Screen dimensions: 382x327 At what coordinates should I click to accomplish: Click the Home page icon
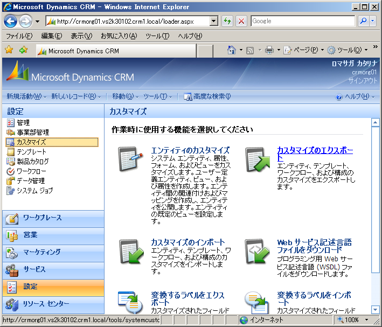(x=232, y=50)
